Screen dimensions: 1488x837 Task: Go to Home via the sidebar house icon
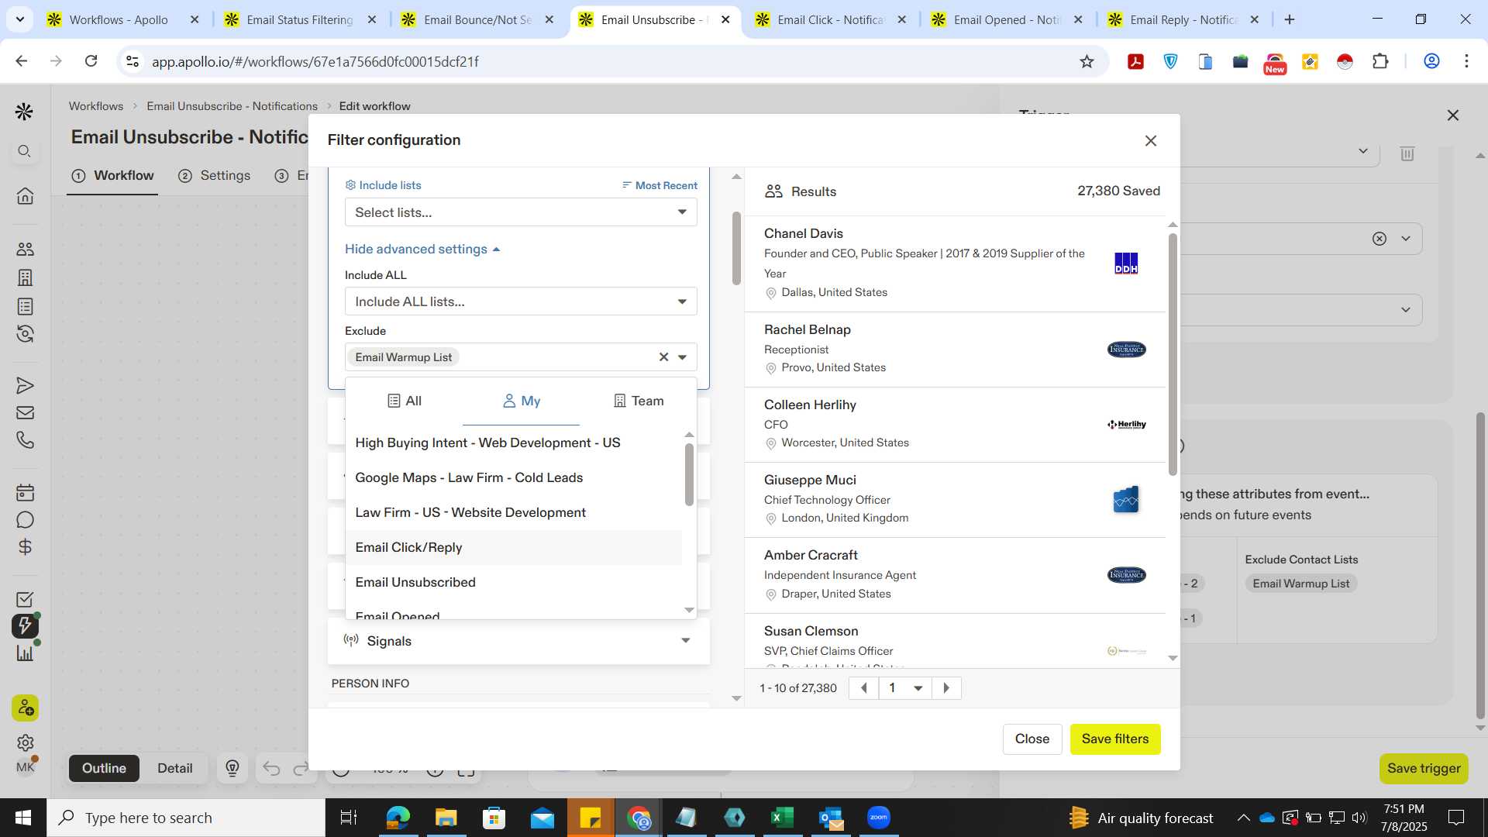point(25,195)
